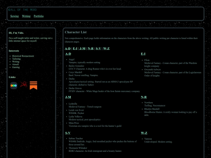Click Historical Reenactment interest item
Image resolution: width=211 pixels, height=158 pixels.
click(23, 56)
